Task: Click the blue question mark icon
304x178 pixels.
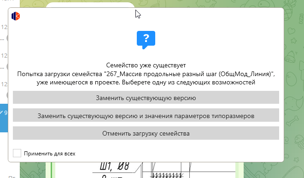Action: pos(146,40)
